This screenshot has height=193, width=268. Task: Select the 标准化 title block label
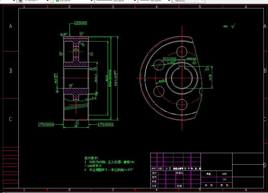point(179,173)
